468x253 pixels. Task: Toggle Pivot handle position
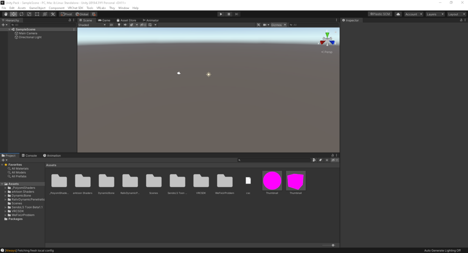pyautogui.click(x=66, y=14)
